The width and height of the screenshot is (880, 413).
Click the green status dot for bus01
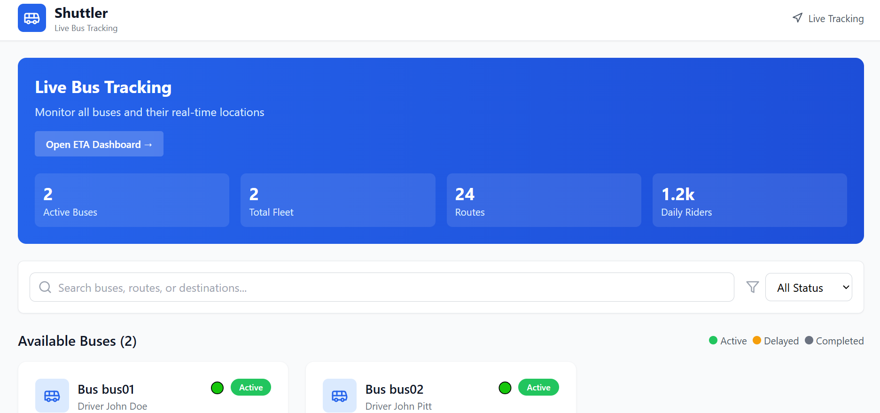(217, 388)
